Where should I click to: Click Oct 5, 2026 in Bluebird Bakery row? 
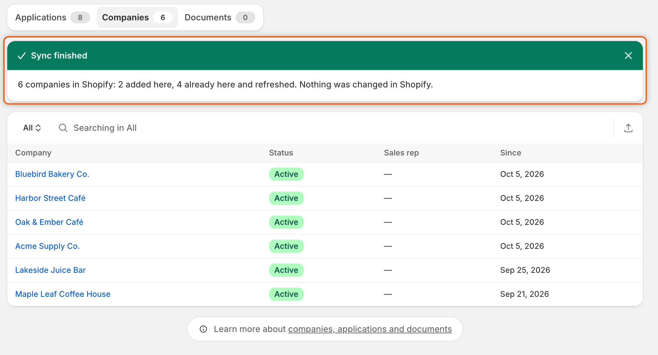[522, 174]
